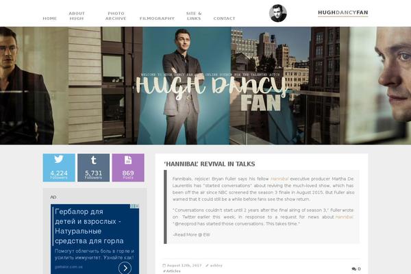The image size is (411, 274).
Task: Click the HUGHDANCYFAN site logo text
Action: [343, 12]
